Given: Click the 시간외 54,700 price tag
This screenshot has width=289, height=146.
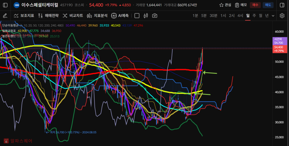Looking at the screenshot, I should 280,41.
